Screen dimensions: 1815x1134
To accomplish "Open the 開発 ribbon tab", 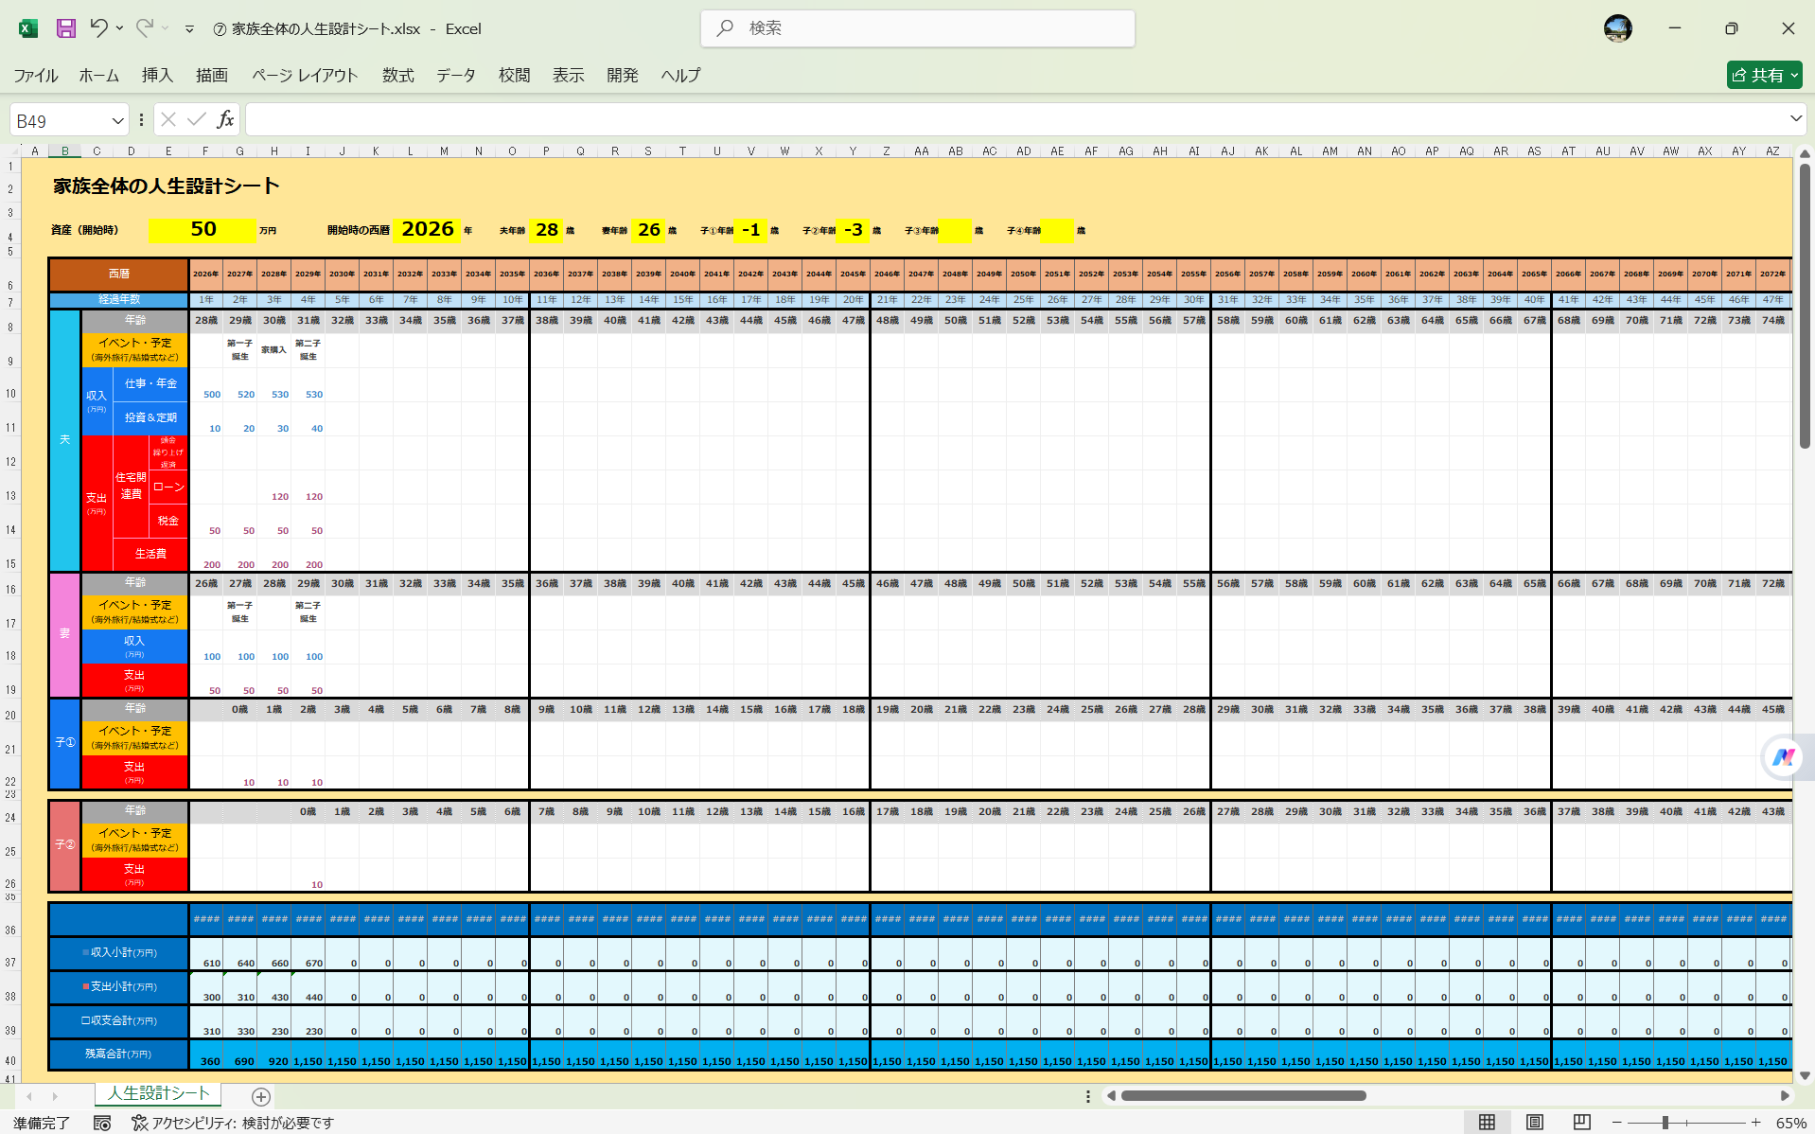I will click(622, 75).
